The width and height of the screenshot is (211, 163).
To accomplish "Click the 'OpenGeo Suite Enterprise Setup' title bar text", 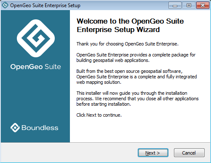I will [45, 5].
